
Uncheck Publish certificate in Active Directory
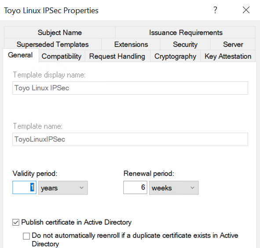pos(16,223)
